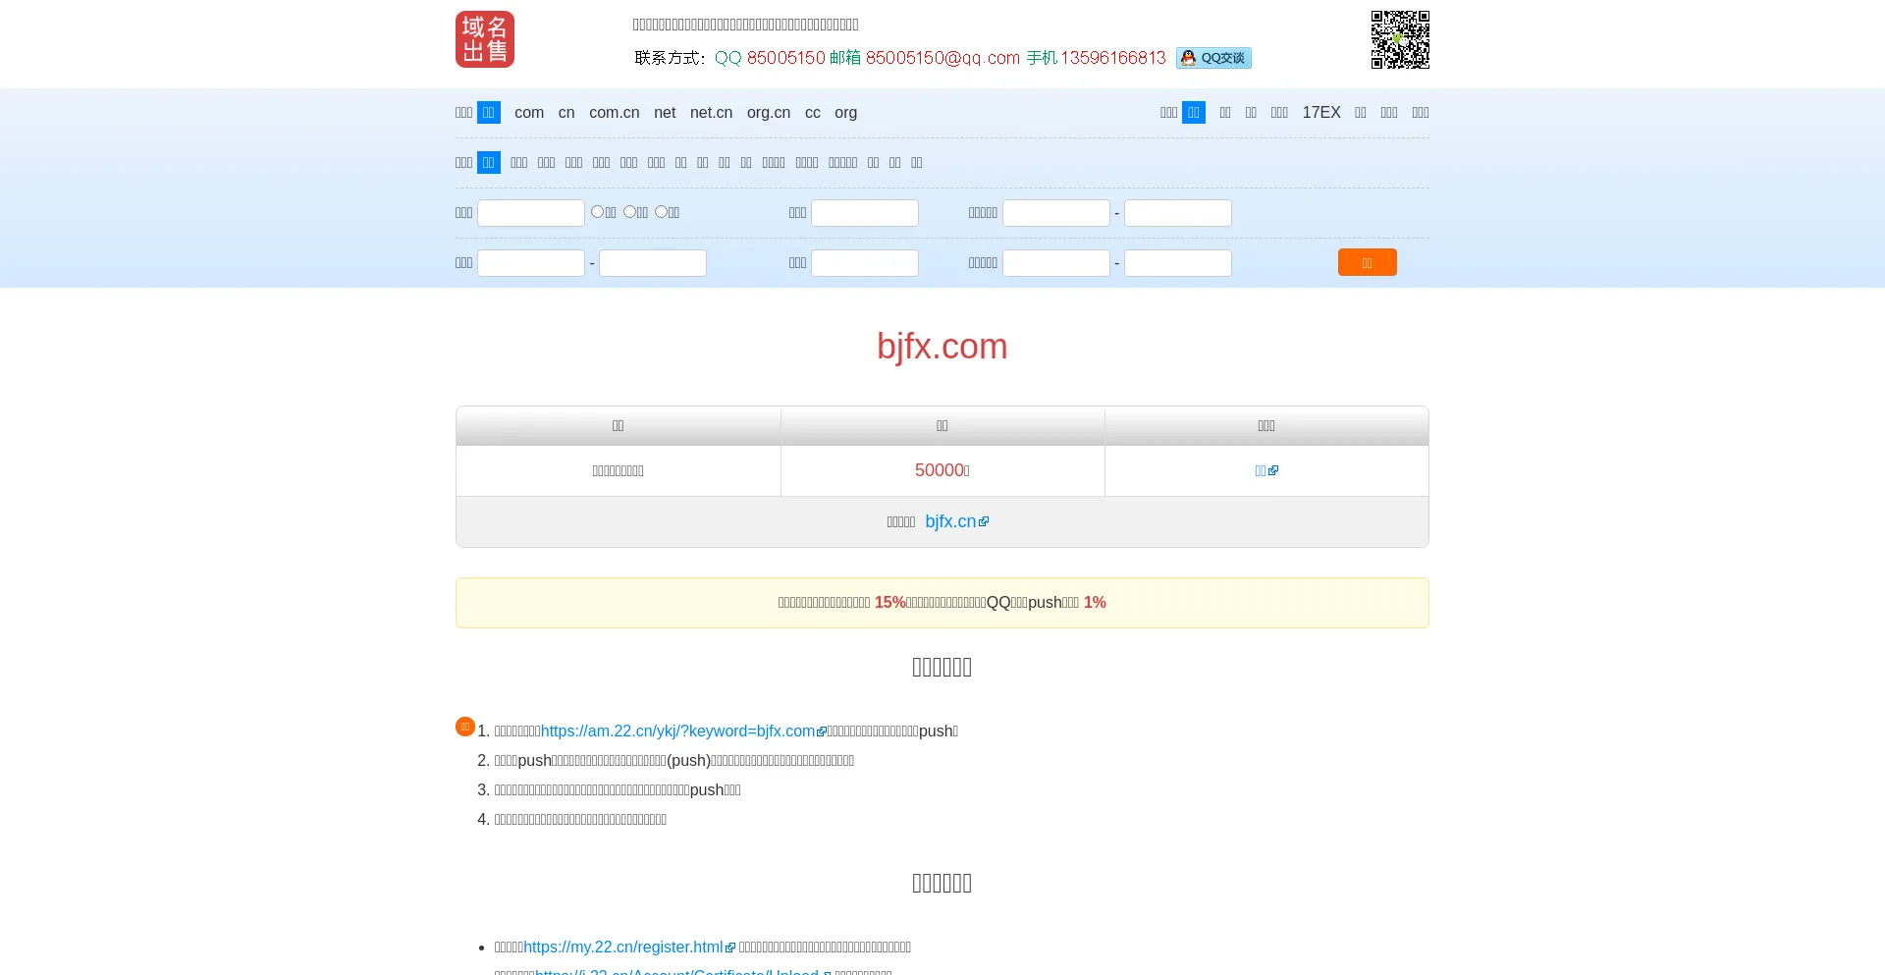Image resolution: width=1885 pixels, height=975 pixels.
Task: Open the blue link in price row
Action: [x=1266, y=471]
